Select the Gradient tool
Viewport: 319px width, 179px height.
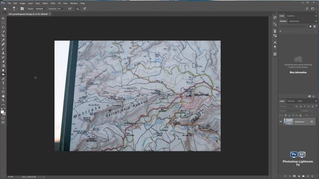[x=3, y=66]
